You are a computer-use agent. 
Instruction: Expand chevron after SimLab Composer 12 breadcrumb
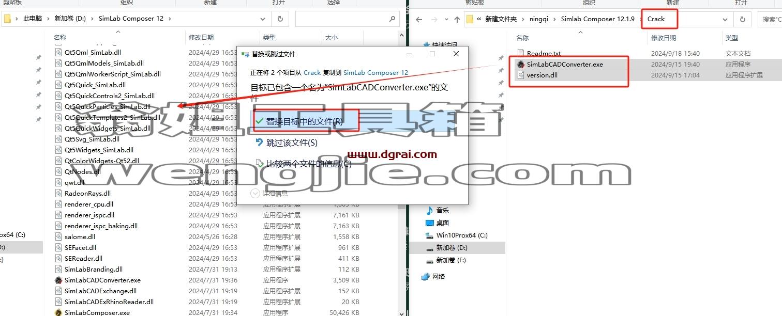coord(170,19)
